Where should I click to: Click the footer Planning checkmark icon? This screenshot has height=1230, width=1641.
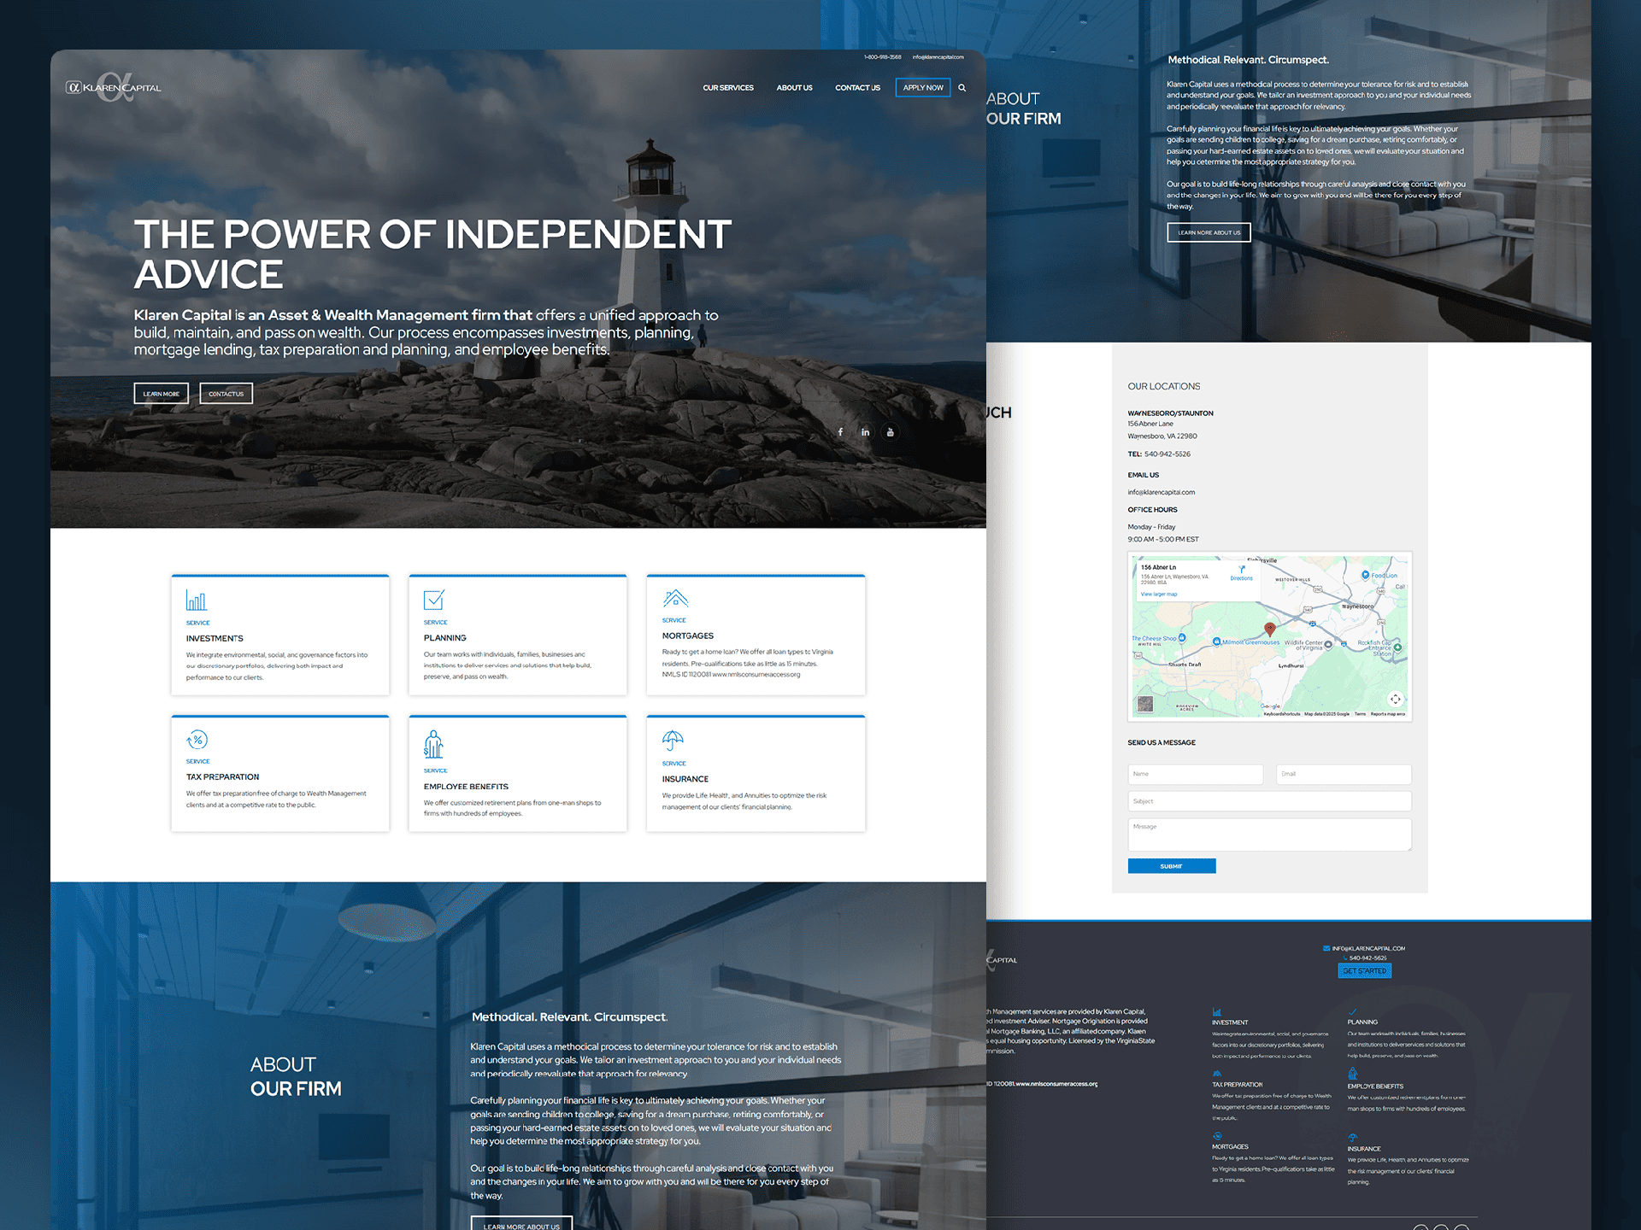click(1352, 1012)
